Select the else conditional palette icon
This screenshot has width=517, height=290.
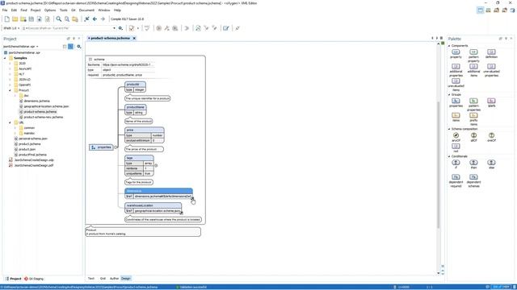point(491,164)
